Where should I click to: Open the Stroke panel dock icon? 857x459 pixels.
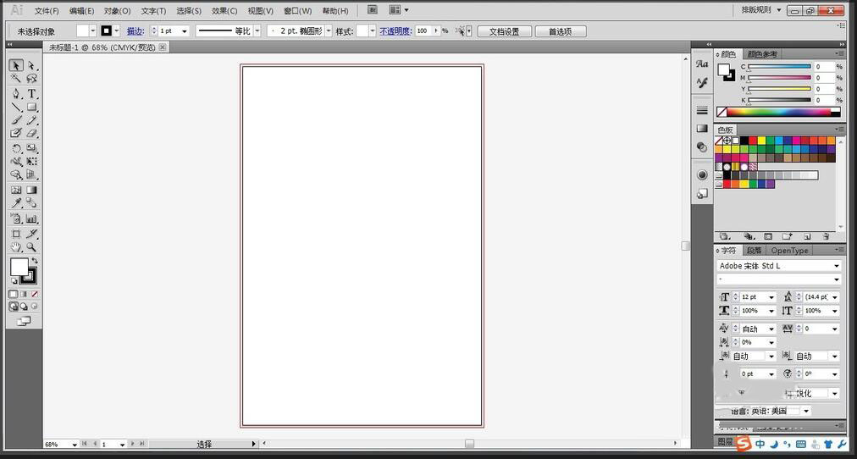click(x=702, y=110)
